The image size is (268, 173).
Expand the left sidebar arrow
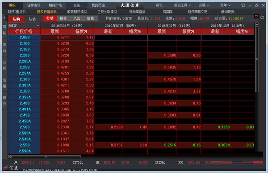point(4,17)
